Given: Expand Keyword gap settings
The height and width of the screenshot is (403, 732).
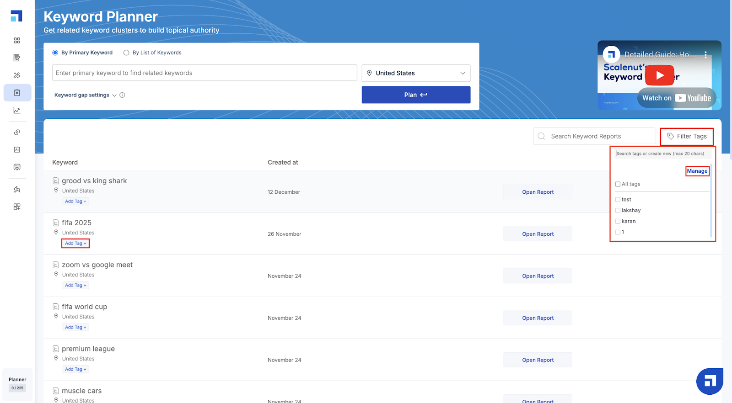Looking at the screenshot, I should pyautogui.click(x=86, y=95).
